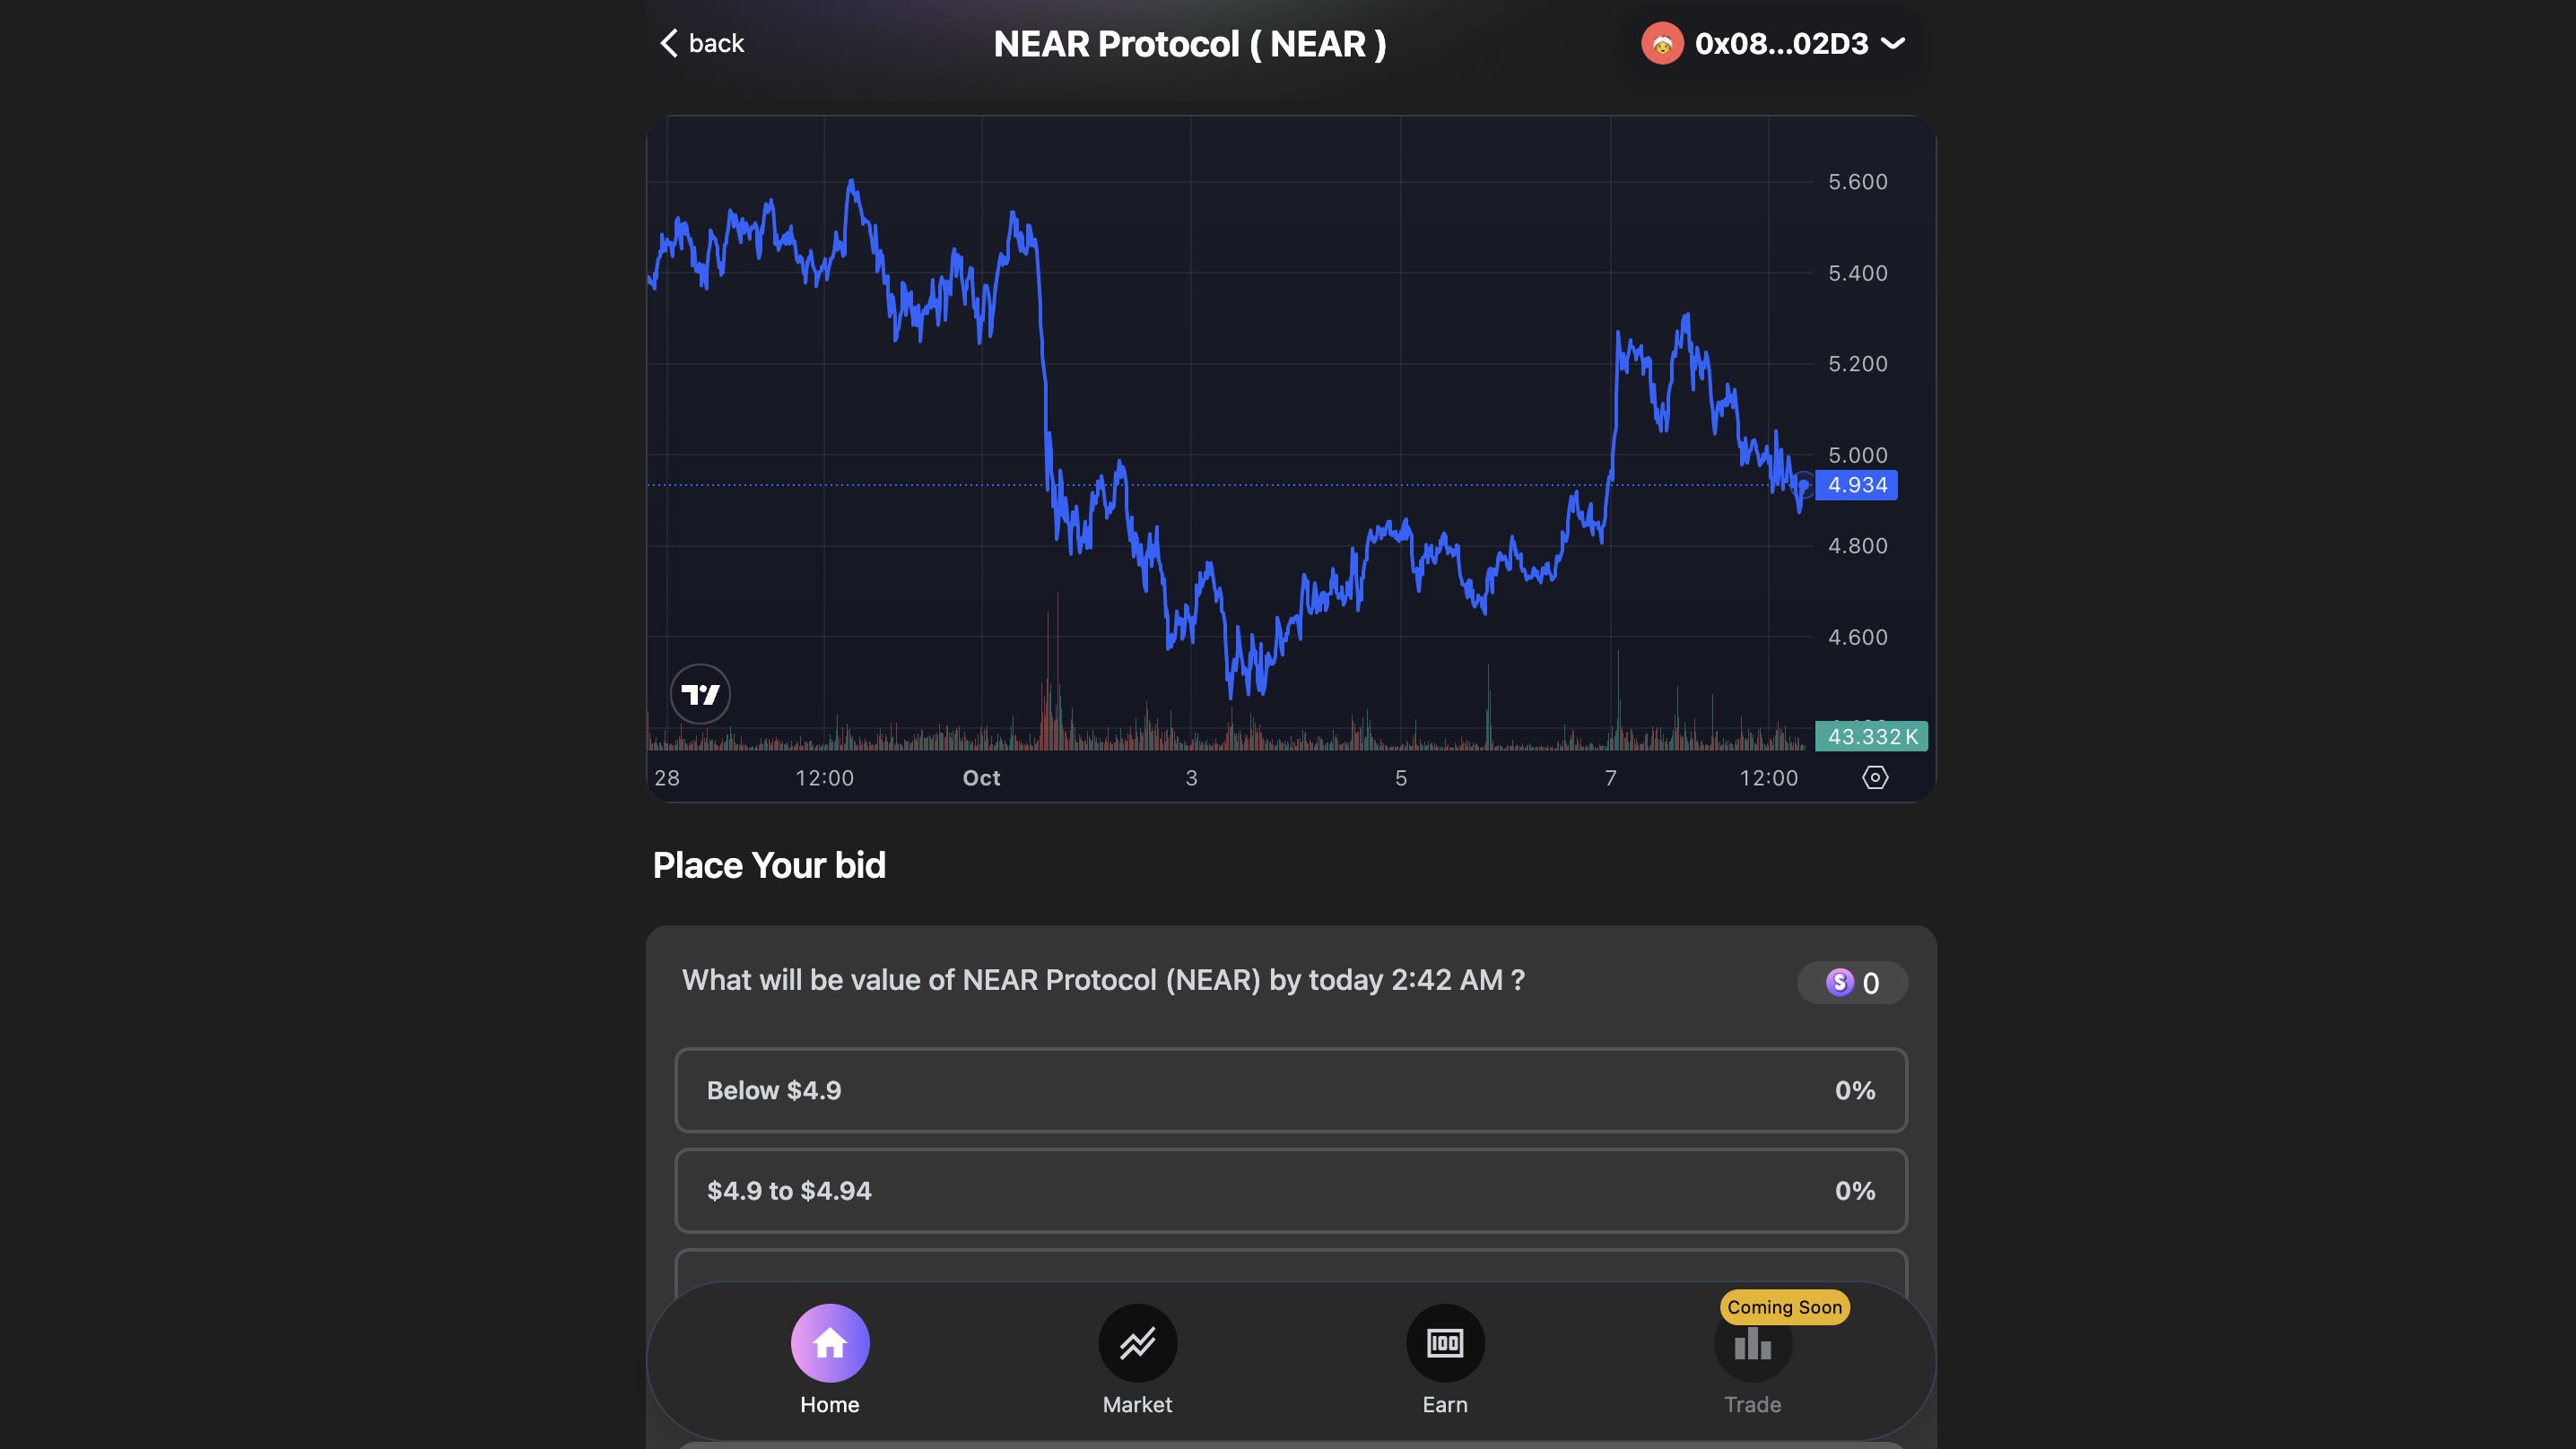Click the 4.934 current price label
This screenshot has width=2576, height=1449.
(1857, 485)
